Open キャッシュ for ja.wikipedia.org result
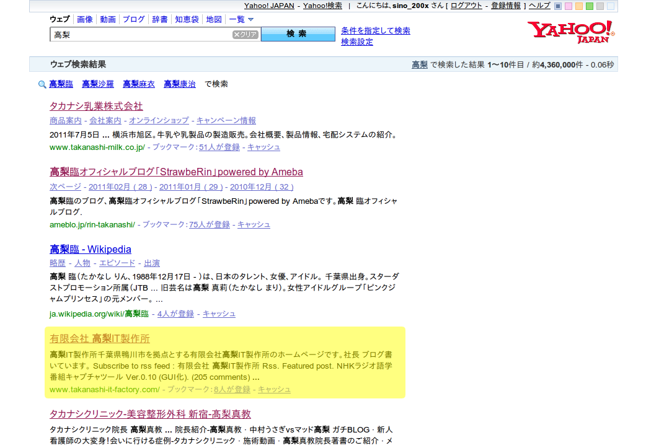646x448 pixels. click(x=219, y=314)
